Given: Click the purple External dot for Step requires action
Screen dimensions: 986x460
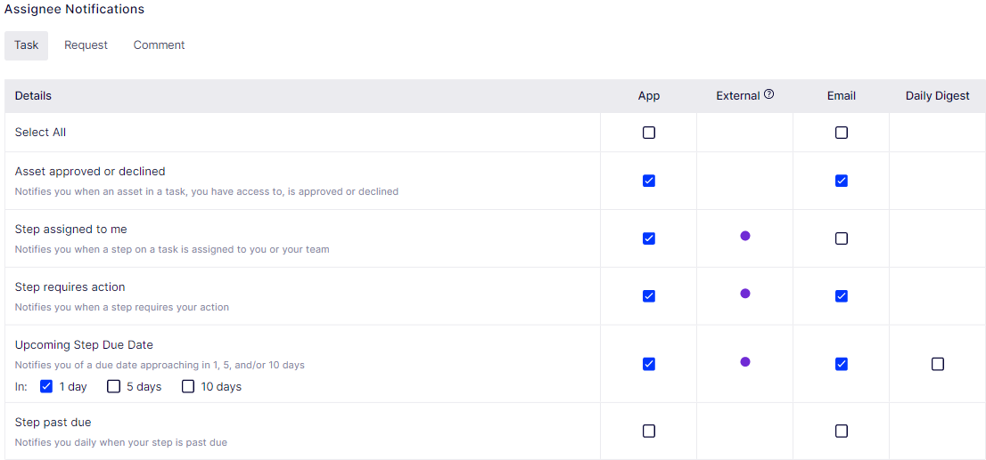Looking at the screenshot, I should (745, 293).
